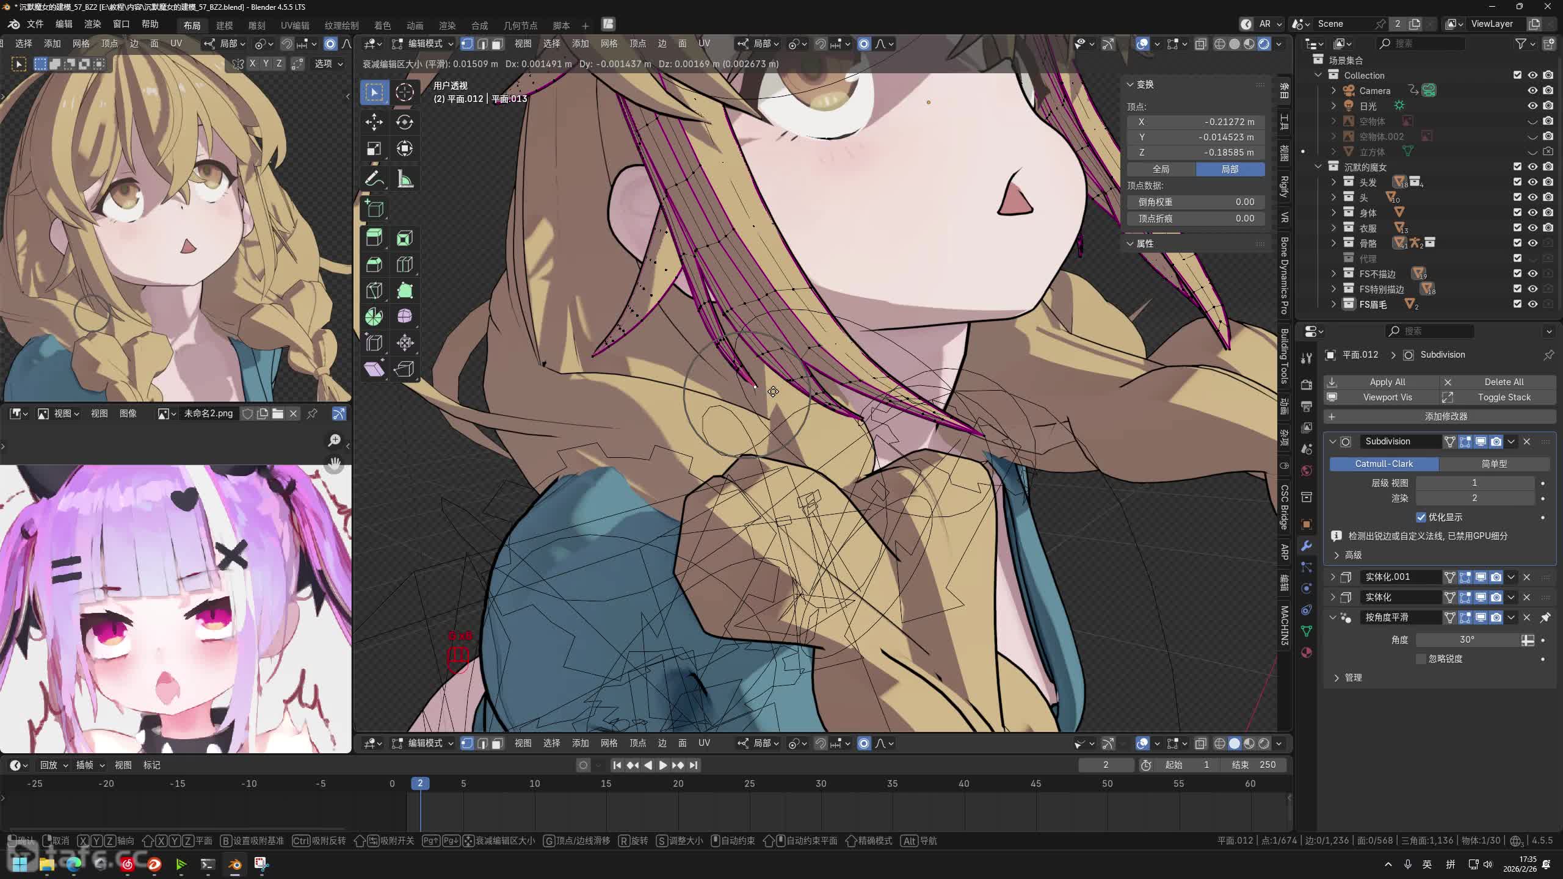Select the Rotate tool icon
Viewport: 1563px width, 879px height.
click(x=404, y=122)
